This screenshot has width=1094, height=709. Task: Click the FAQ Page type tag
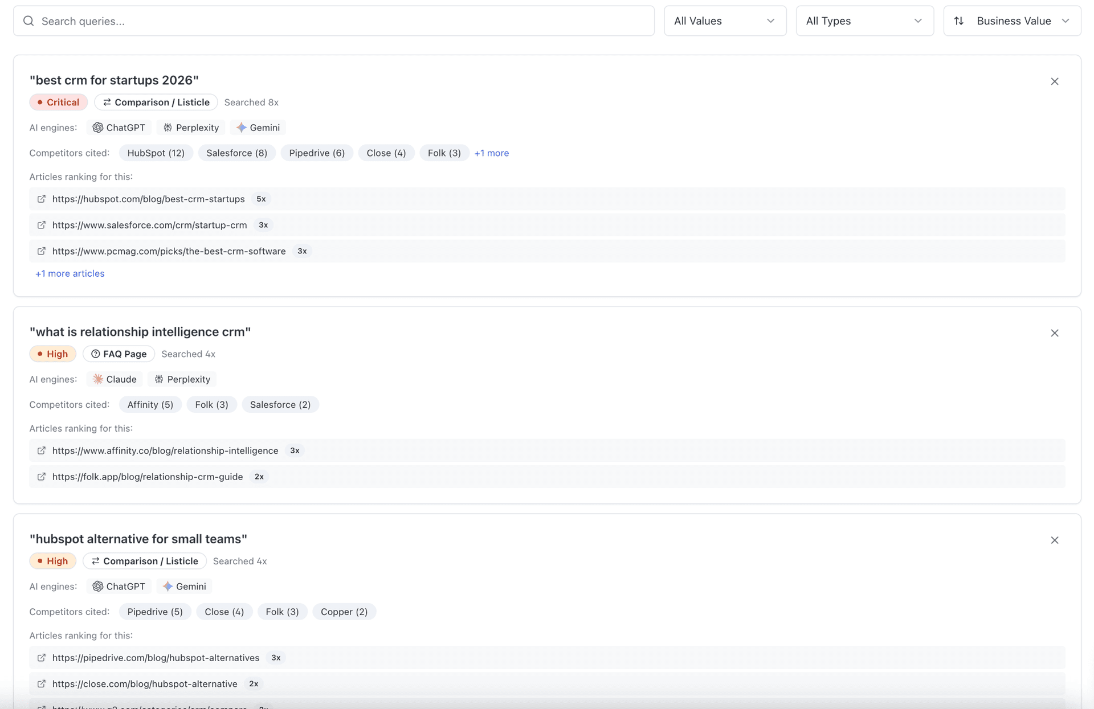(x=119, y=354)
